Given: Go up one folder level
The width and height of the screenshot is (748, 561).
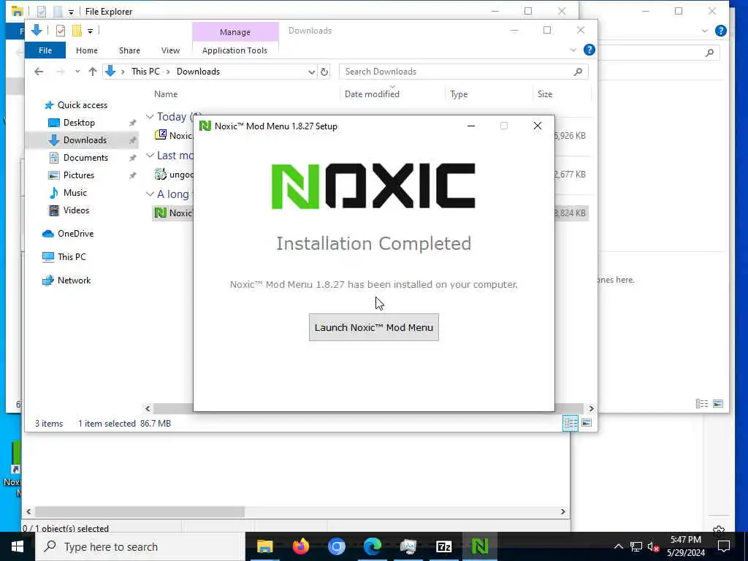Looking at the screenshot, I should (x=93, y=72).
